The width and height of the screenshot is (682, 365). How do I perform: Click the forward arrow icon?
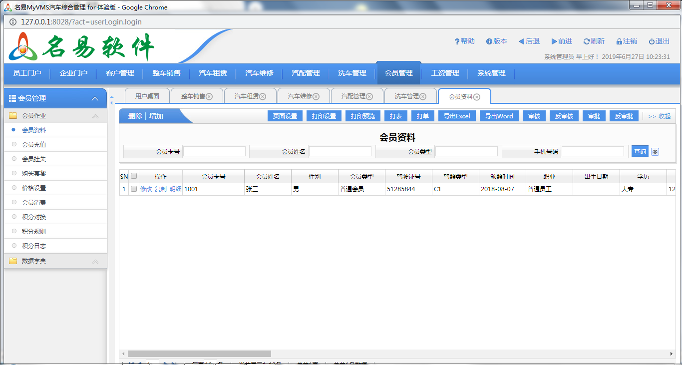[554, 41]
